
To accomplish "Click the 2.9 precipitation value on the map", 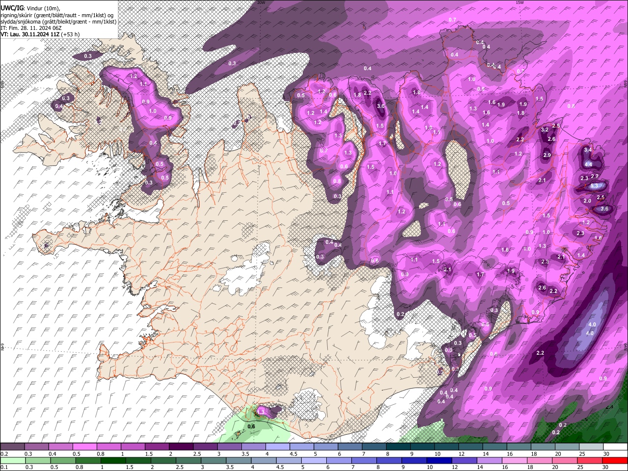I will coord(548,156).
